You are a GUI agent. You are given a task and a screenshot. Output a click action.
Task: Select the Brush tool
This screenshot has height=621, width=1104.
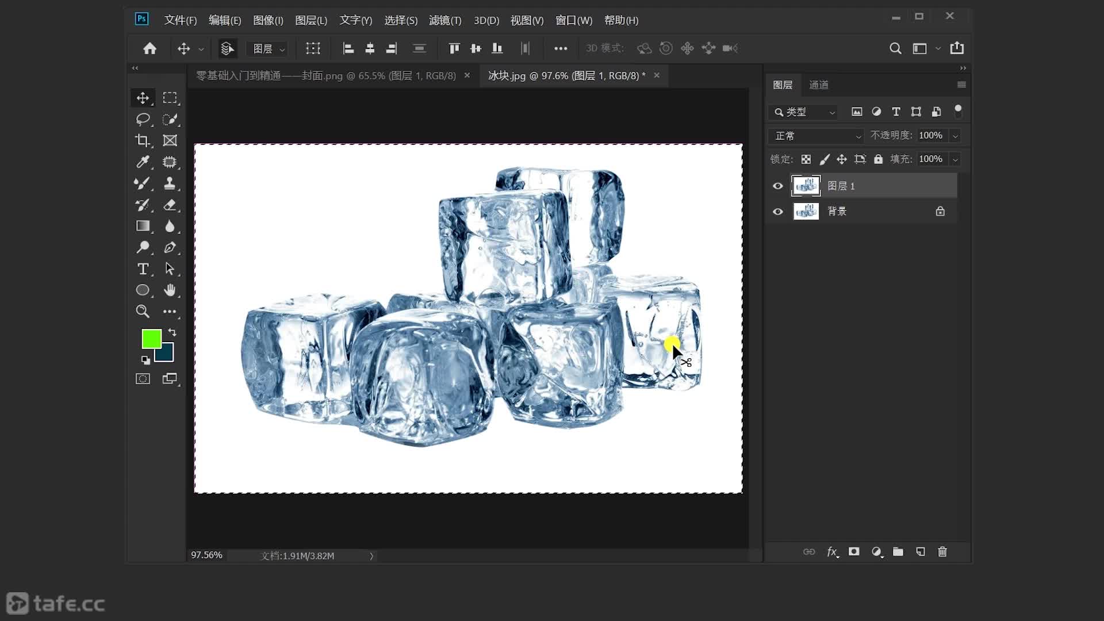tap(143, 183)
